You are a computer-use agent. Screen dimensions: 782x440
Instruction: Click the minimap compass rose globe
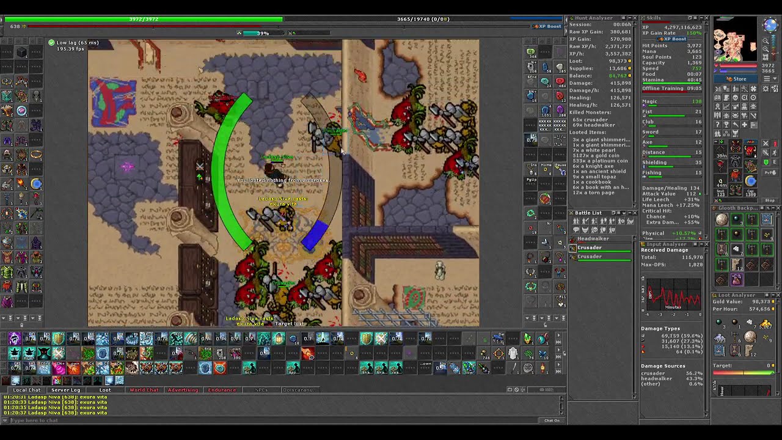769,25
